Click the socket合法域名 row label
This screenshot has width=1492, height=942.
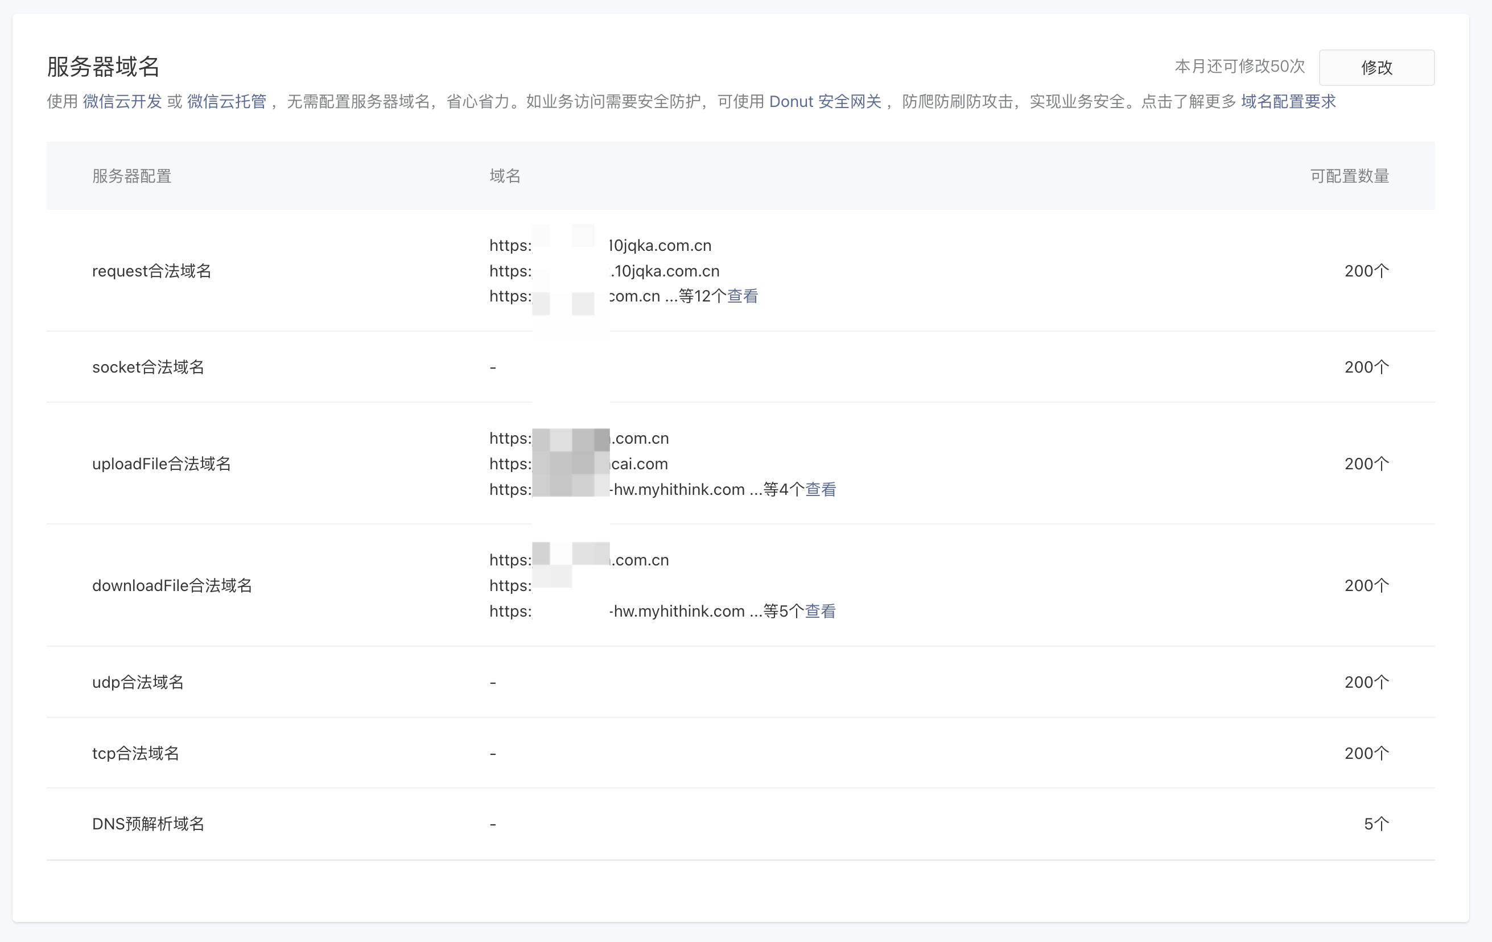148,367
